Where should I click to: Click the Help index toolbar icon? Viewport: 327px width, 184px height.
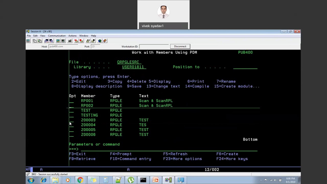[105, 41]
